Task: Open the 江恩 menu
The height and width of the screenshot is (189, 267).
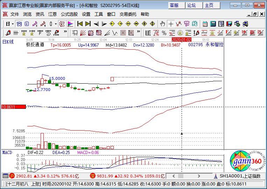Action: tap(52, 14)
